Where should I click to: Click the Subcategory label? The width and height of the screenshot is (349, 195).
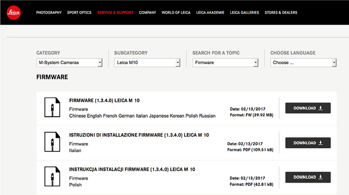coord(131,53)
